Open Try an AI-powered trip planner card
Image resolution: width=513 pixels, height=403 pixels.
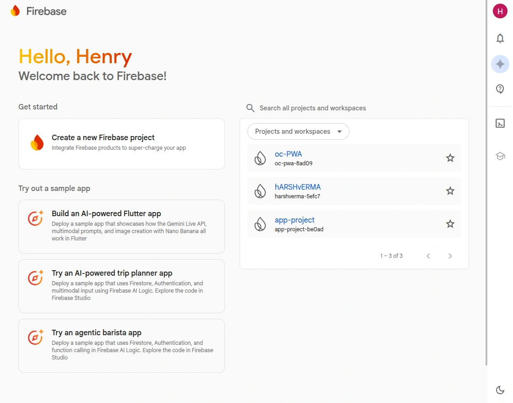pos(121,286)
